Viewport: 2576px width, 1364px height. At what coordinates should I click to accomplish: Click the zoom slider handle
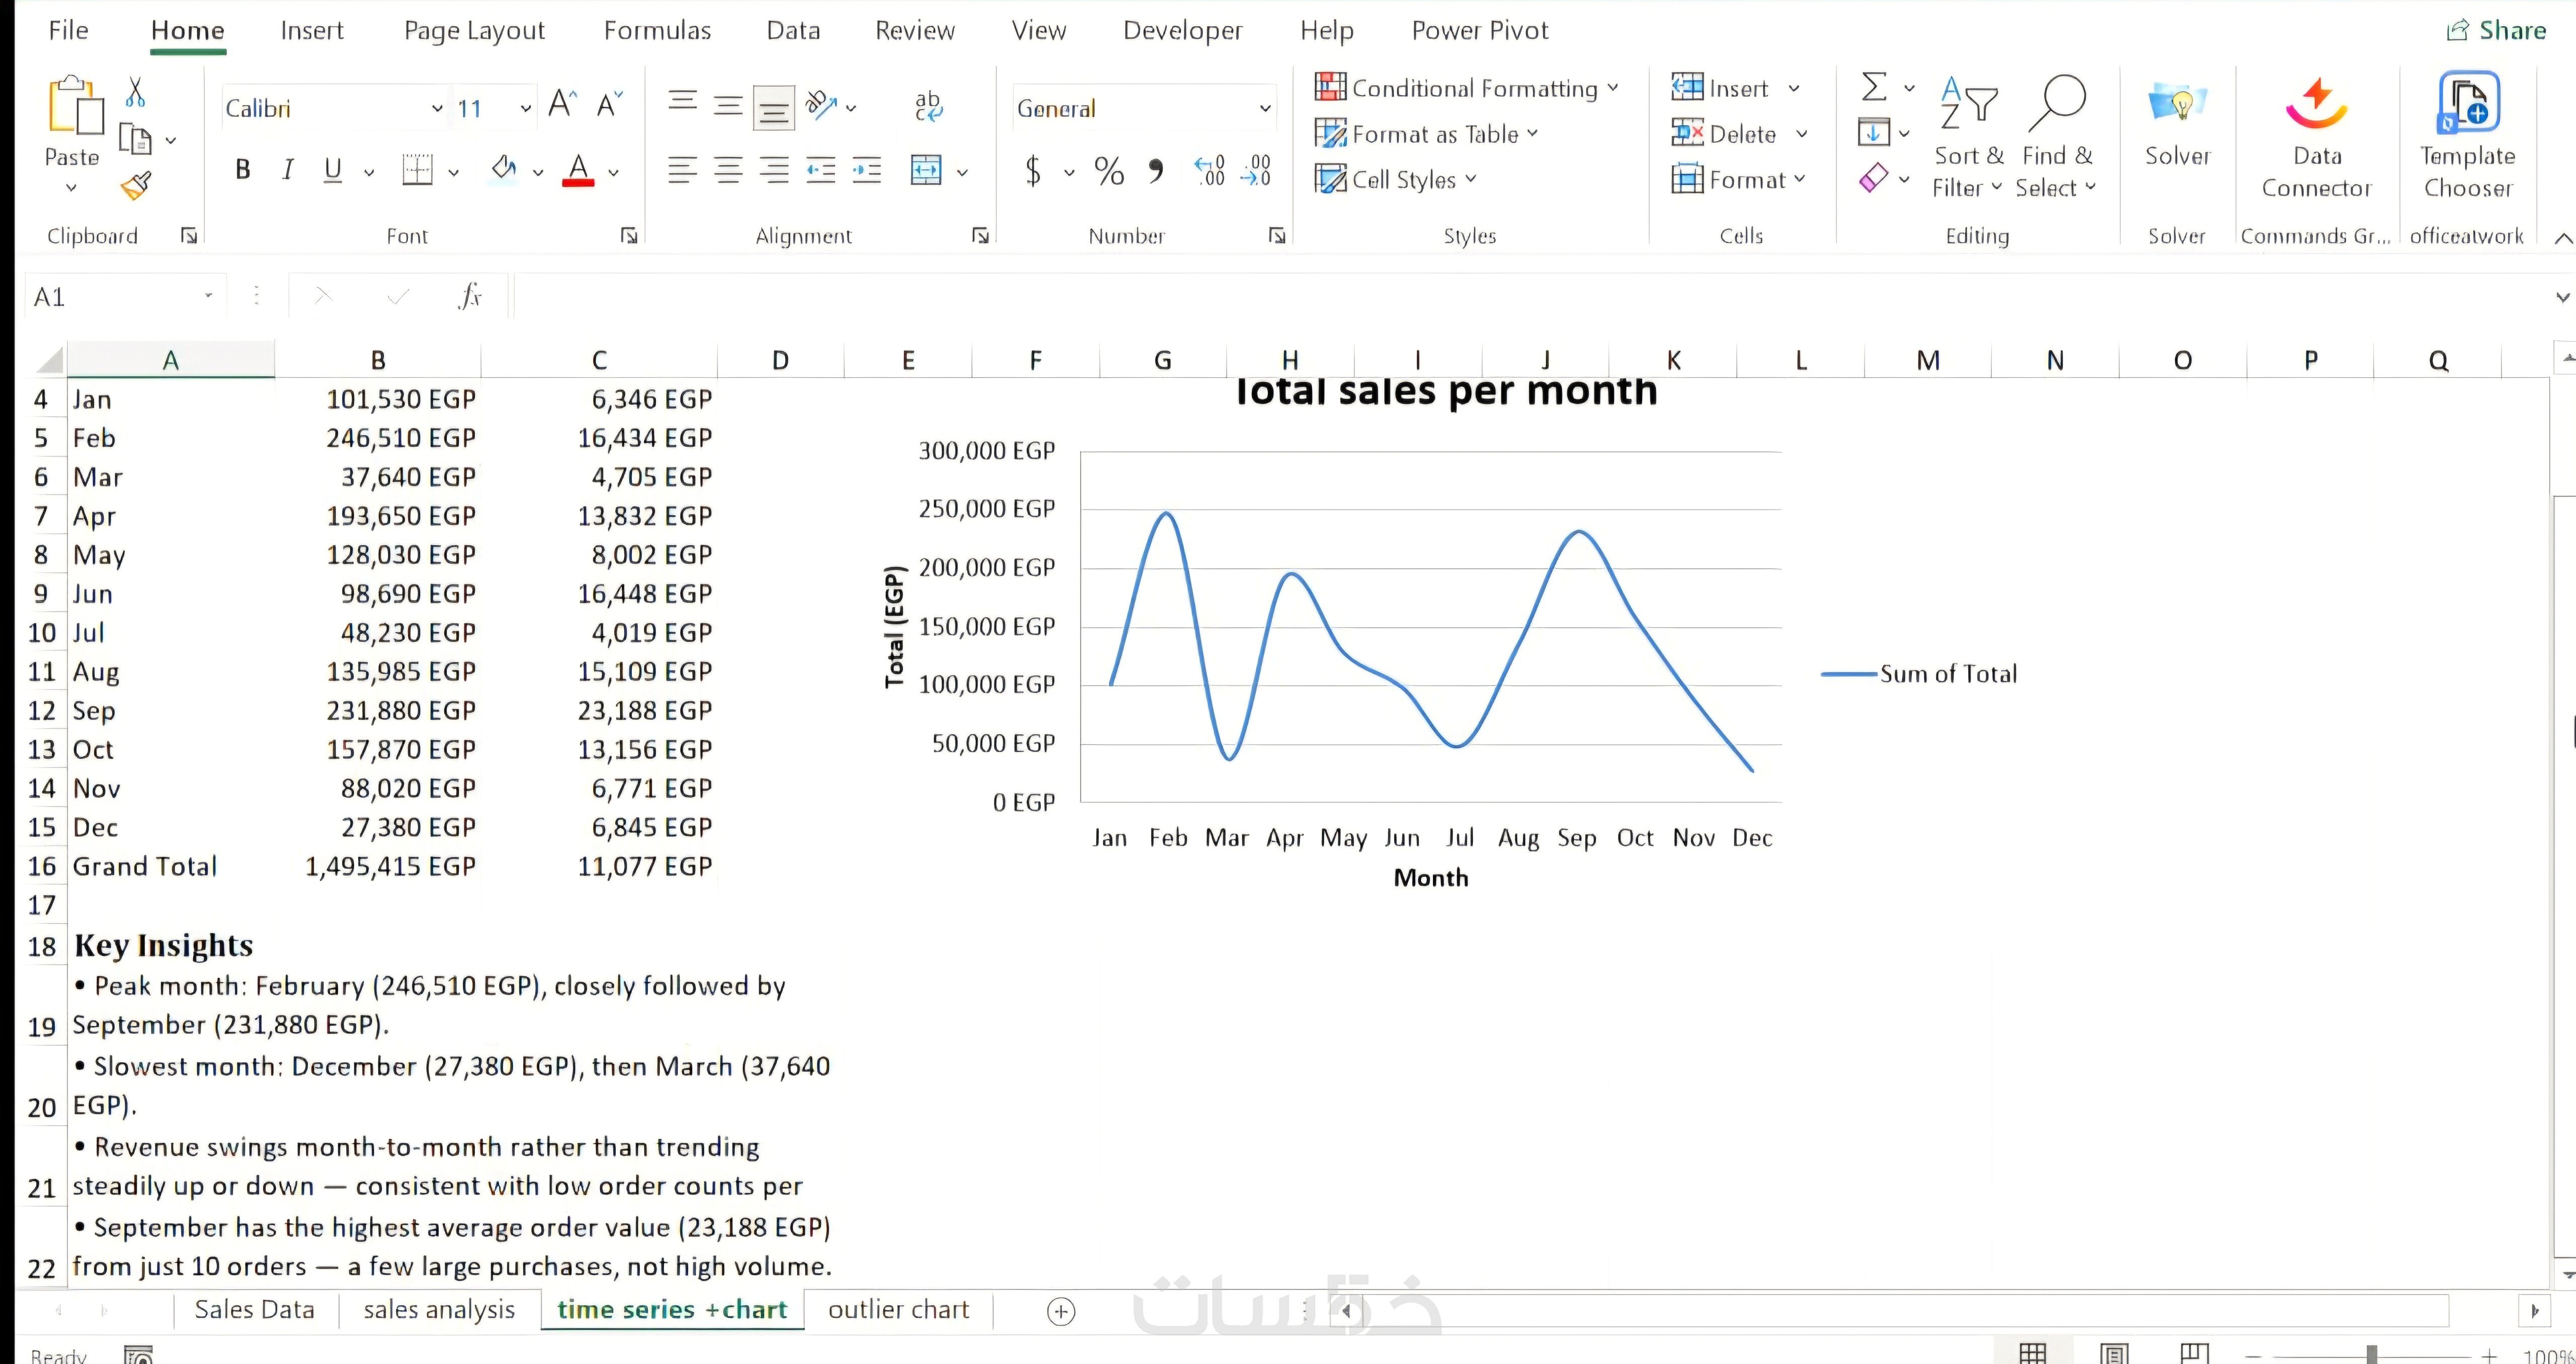click(x=2371, y=1355)
